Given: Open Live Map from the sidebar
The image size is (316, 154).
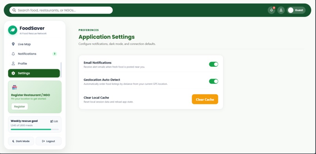Looking at the screenshot, I should pos(34,44).
